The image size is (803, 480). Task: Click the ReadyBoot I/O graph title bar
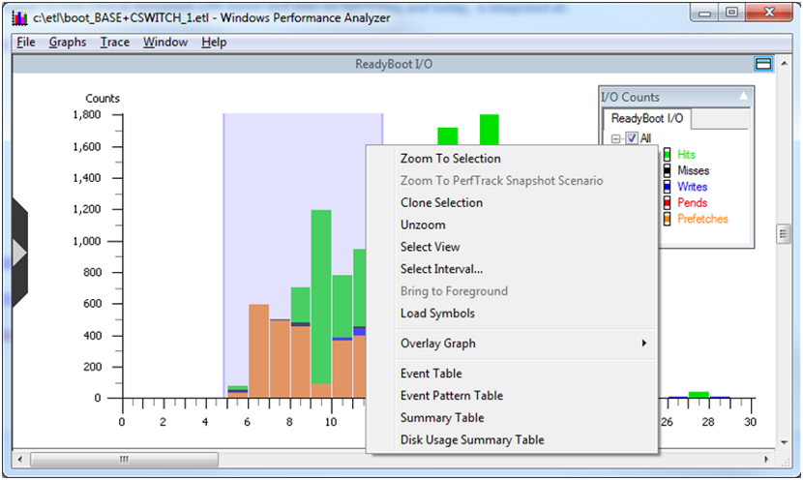[394, 64]
